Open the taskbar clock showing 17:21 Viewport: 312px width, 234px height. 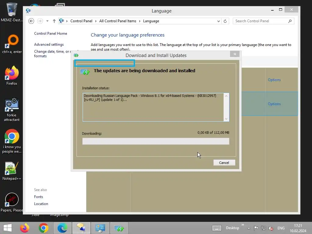point(298,228)
